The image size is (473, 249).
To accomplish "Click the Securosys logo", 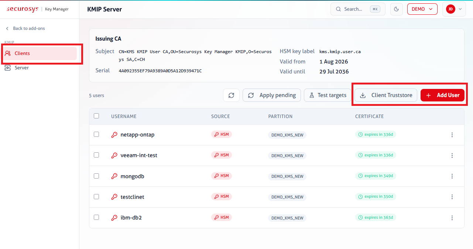I will pos(23,9).
